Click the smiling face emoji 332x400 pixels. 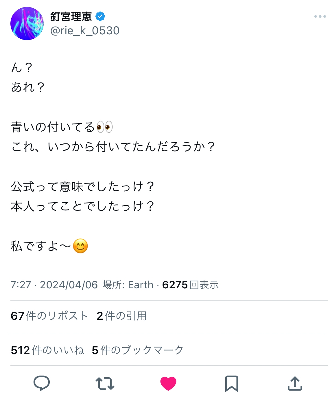[x=80, y=246]
